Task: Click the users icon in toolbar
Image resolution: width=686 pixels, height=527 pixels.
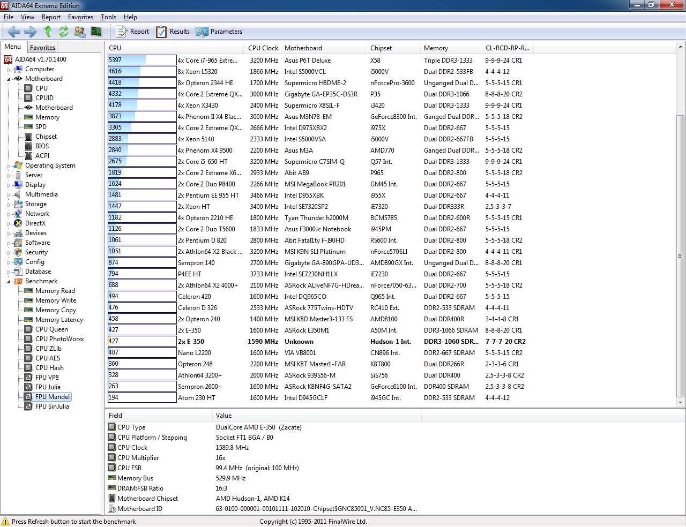Action: pyautogui.click(x=80, y=32)
